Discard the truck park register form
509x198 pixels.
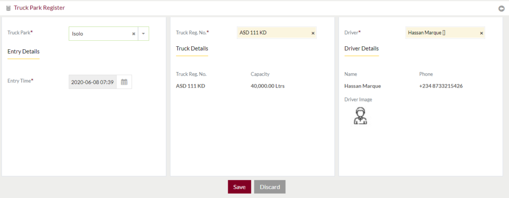point(270,187)
